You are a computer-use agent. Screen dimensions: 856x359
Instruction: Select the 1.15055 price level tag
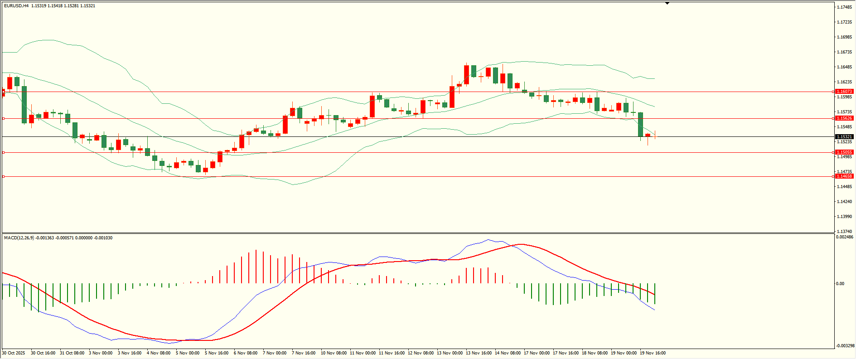(844, 152)
